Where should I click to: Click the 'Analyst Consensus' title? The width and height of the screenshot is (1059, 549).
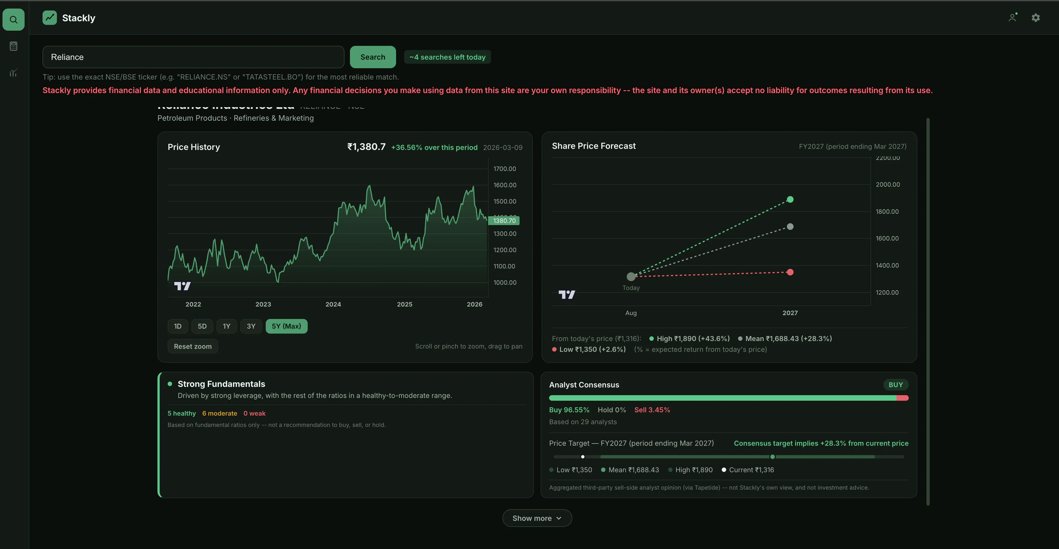(x=584, y=385)
